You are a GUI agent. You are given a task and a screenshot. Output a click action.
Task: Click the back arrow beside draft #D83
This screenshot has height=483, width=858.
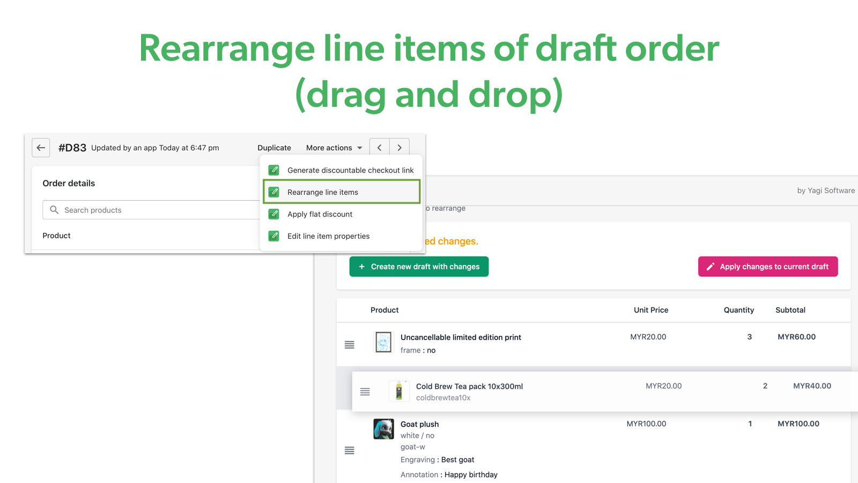(x=41, y=148)
